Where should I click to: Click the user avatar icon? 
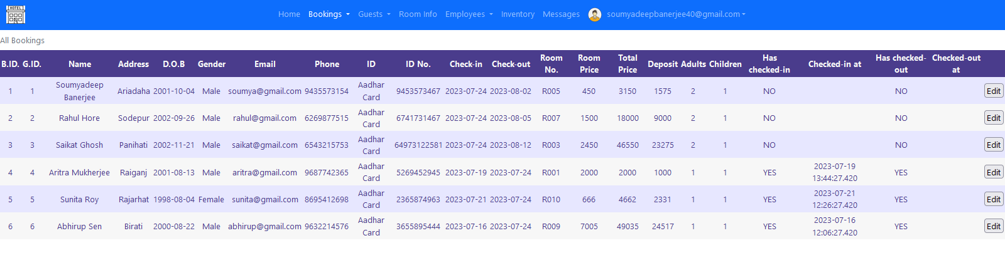pos(594,14)
